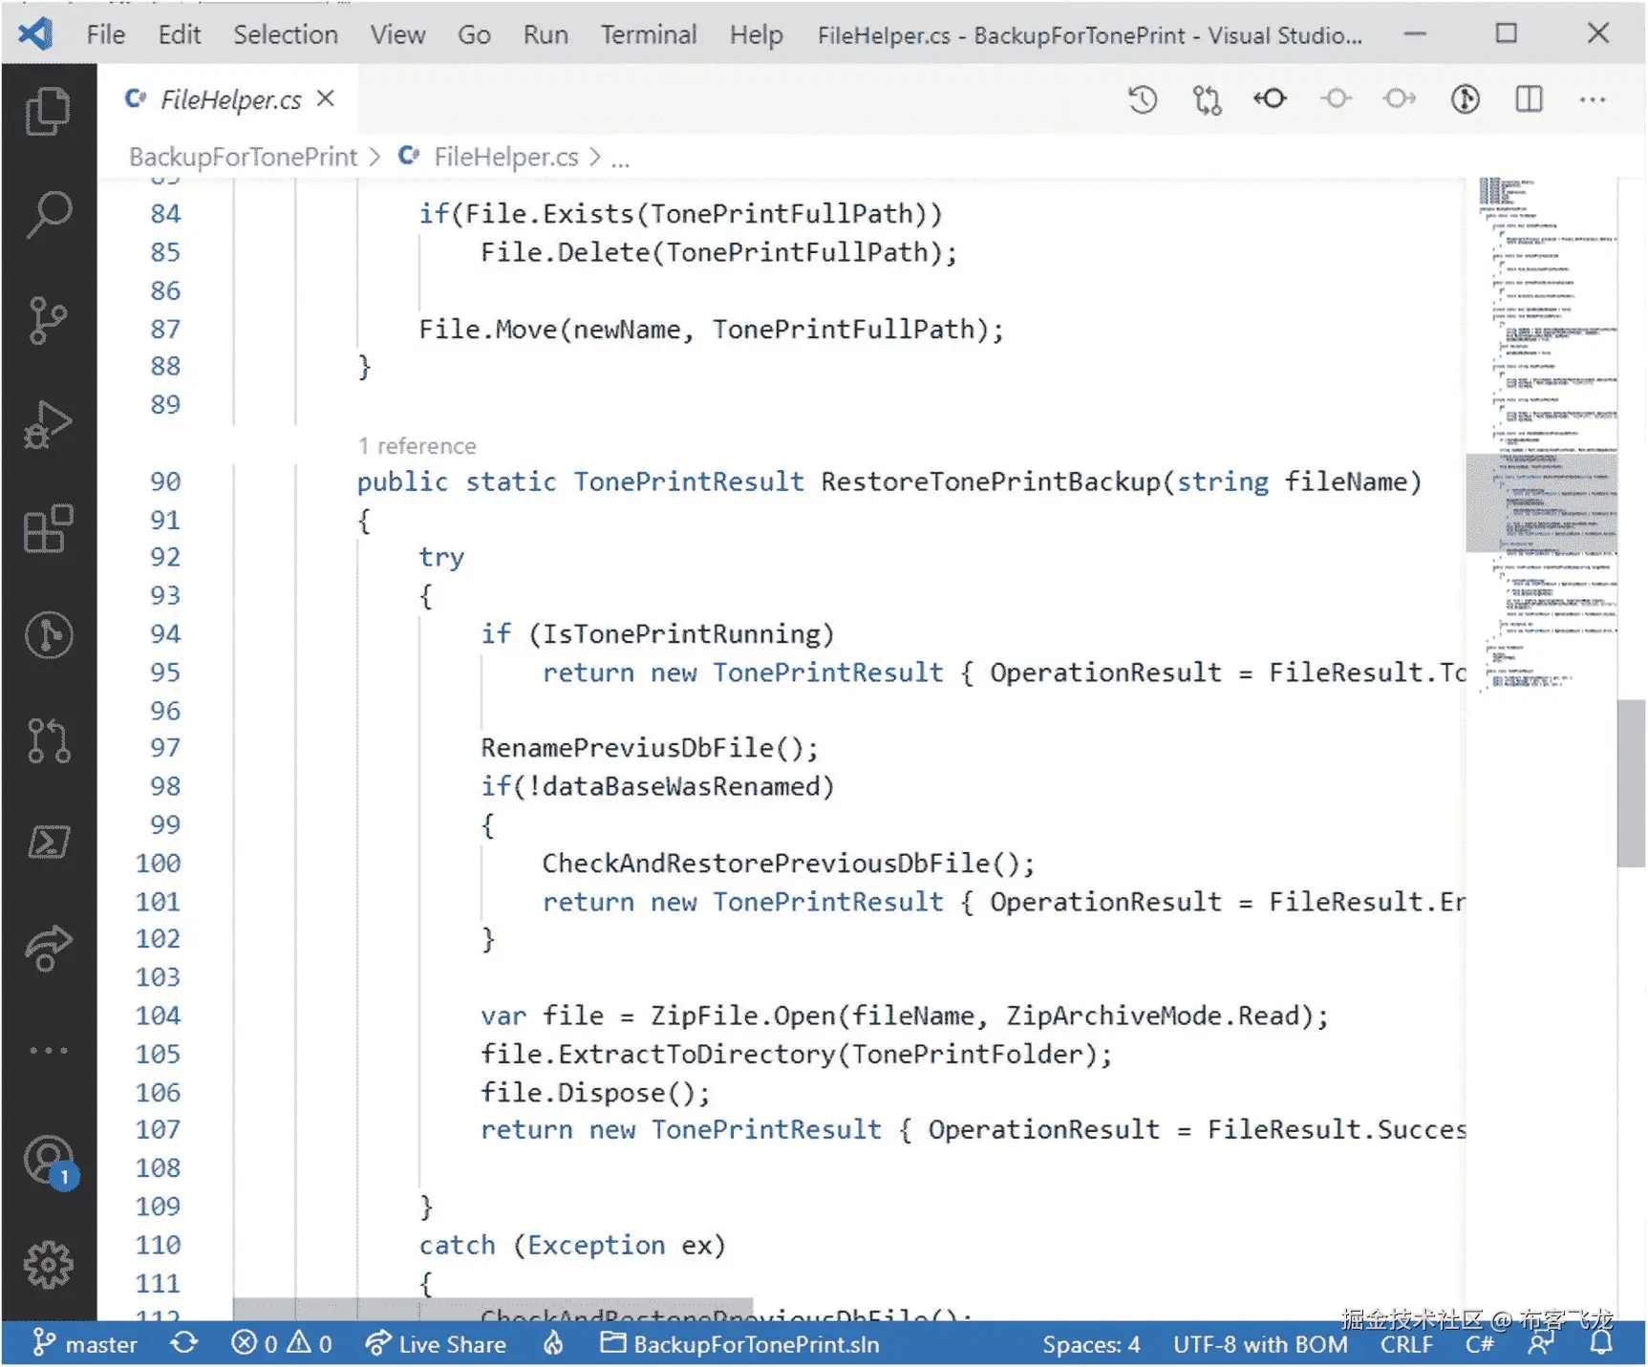This screenshot has width=1648, height=1367.
Task: Open the 1 reference CodeLens link
Action: pyautogui.click(x=417, y=445)
